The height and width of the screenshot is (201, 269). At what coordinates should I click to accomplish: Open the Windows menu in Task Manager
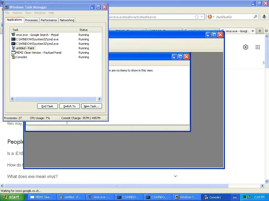coord(40,13)
